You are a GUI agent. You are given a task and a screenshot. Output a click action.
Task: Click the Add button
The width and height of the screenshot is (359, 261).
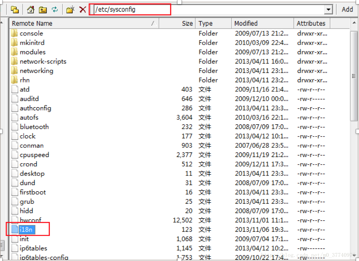(x=347, y=9)
